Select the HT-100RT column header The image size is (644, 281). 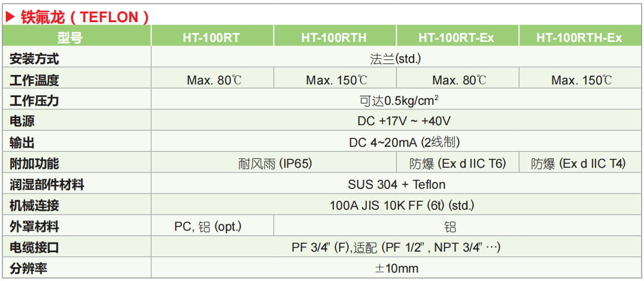(212, 36)
